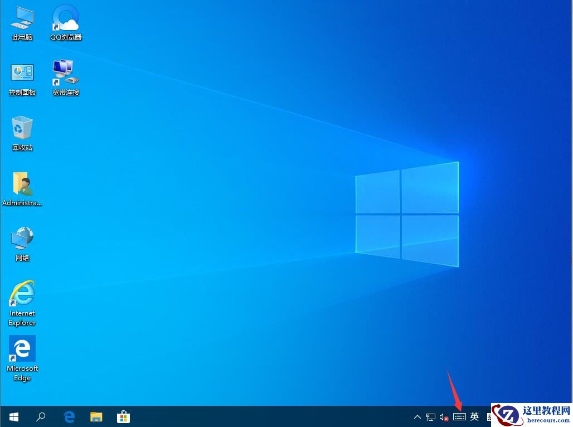Launch Edge from the taskbar

69,416
